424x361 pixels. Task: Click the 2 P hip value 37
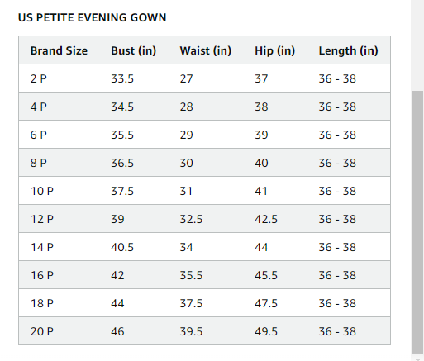point(261,78)
